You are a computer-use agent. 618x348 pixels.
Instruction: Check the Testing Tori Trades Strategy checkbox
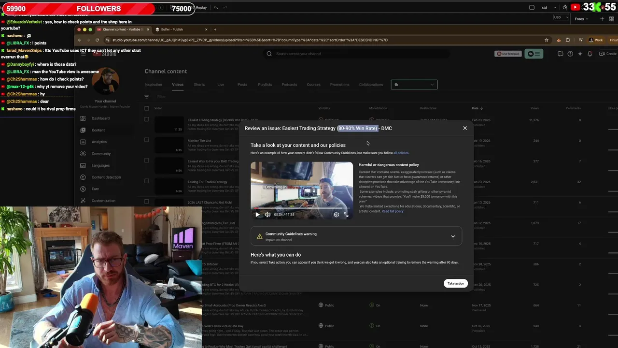(147, 181)
